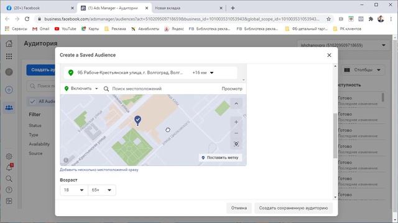Open the Включить include/exclude dropdown
398x223 pixels.
pos(81,89)
